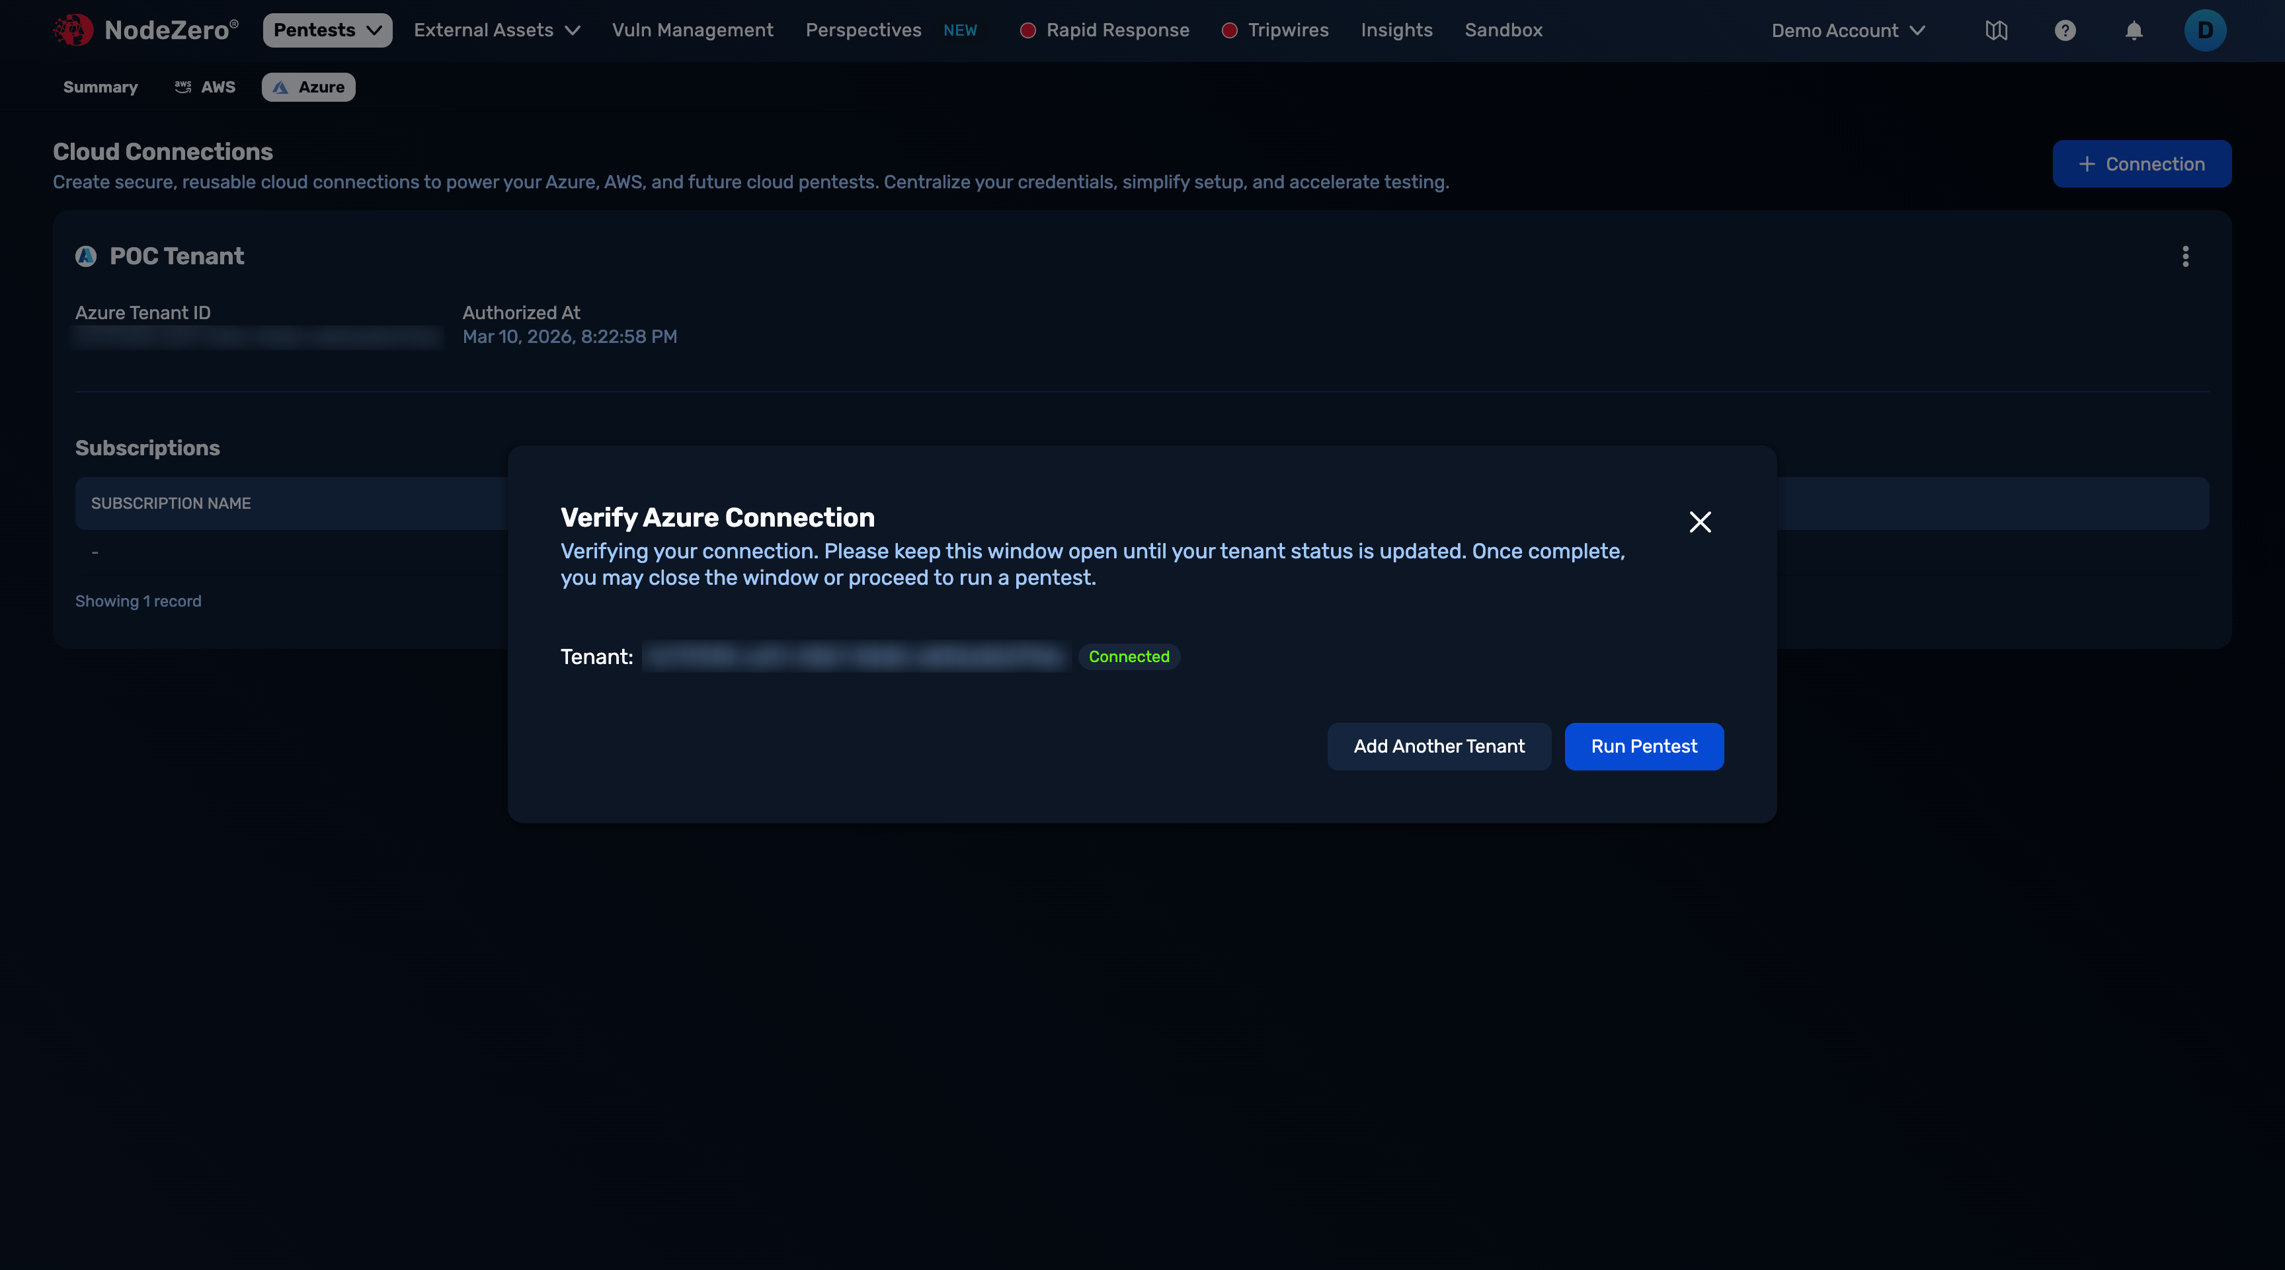Open the notifications bell icon
2285x1270 pixels.
[2134, 29]
